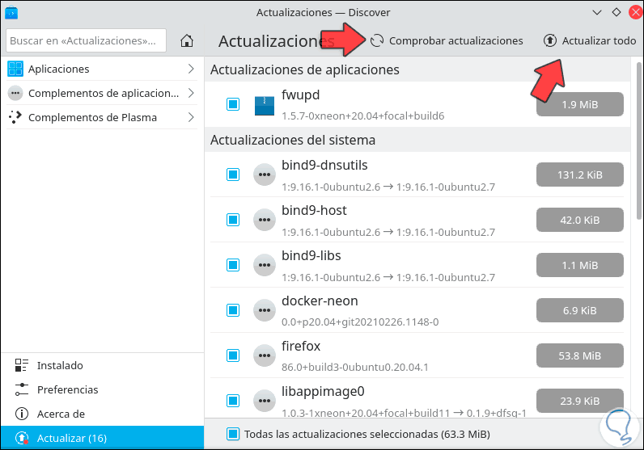Viewport: 644px width, 450px height.
Task: Expand the Aplicaciones category arrow
Action: click(x=191, y=69)
